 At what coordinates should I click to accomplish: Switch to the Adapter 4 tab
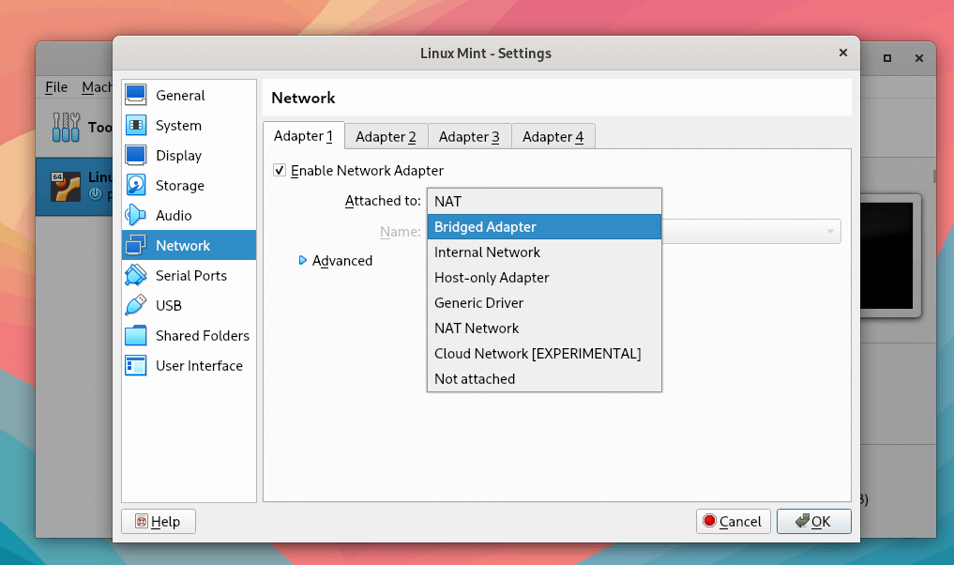[x=553, y=137]
